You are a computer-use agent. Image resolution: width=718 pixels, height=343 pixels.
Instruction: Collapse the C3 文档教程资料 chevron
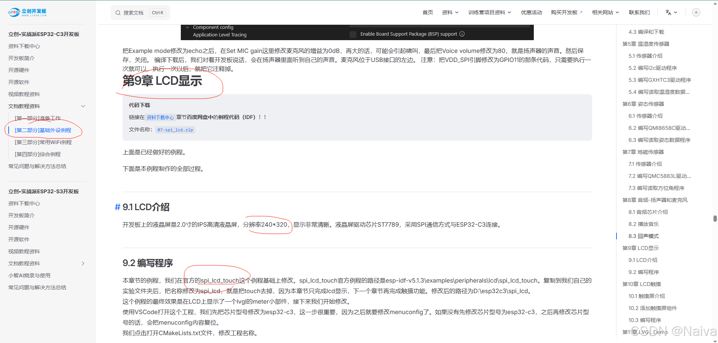(83, 106)
